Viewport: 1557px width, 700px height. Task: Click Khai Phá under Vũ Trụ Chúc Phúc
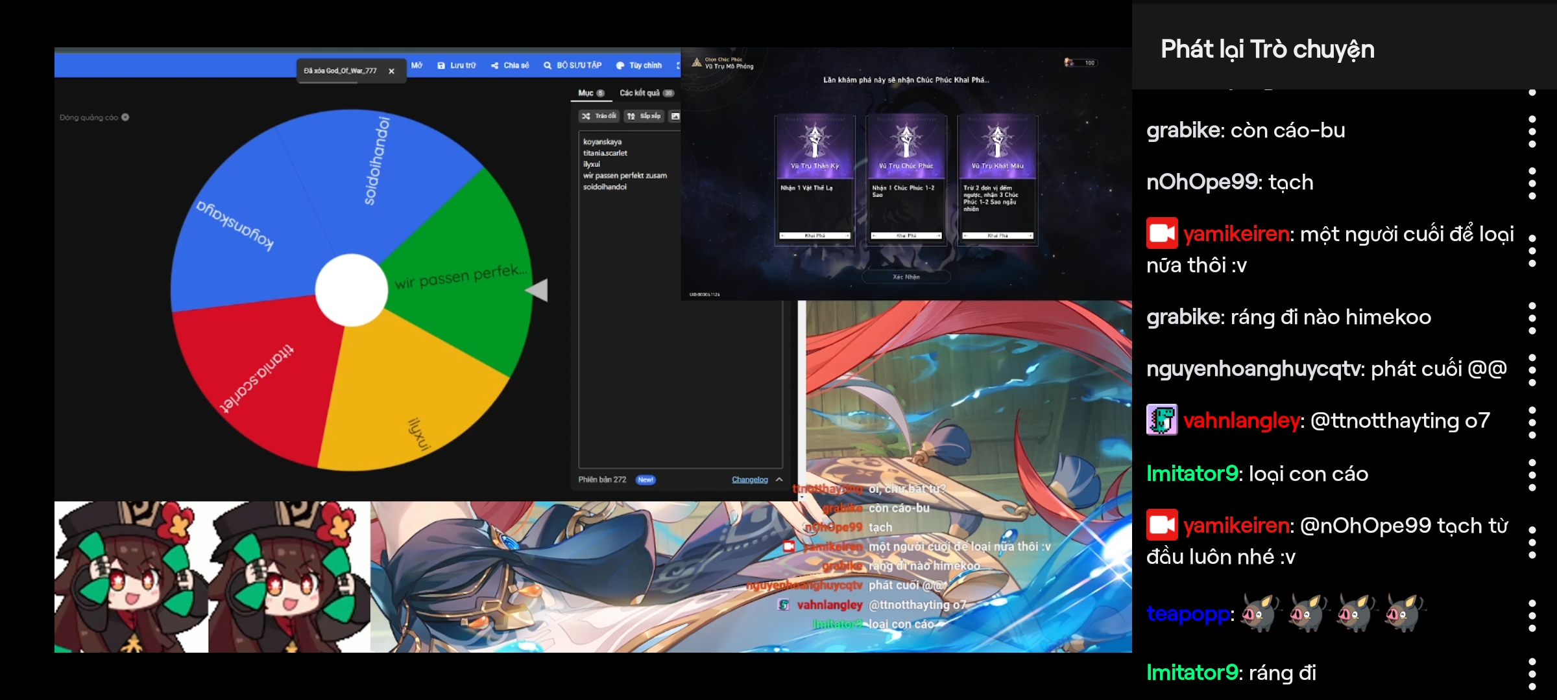(906, 236)
